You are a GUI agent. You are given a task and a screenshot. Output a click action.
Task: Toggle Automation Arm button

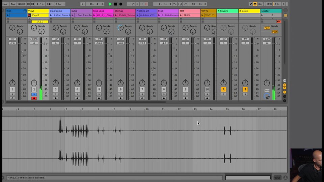point(133,4)
